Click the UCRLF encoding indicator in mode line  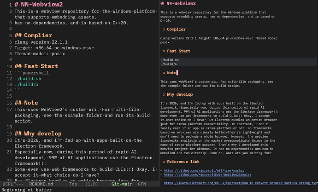(x=13, y=184)
